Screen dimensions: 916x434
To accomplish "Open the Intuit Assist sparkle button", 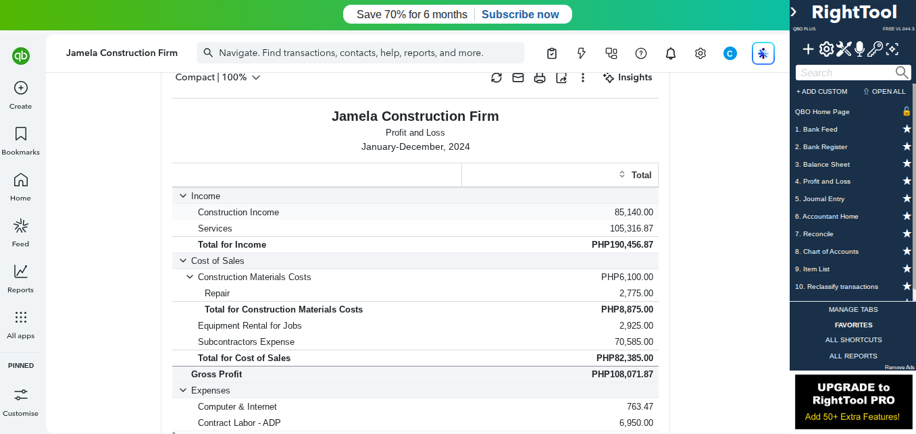I will click(x=763, y=53).
